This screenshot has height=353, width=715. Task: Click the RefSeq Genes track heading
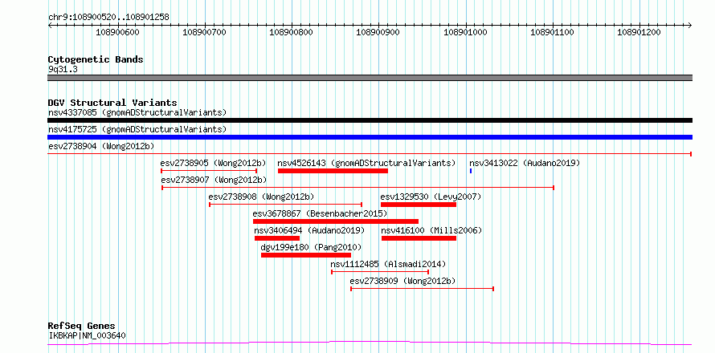(82, 327)
